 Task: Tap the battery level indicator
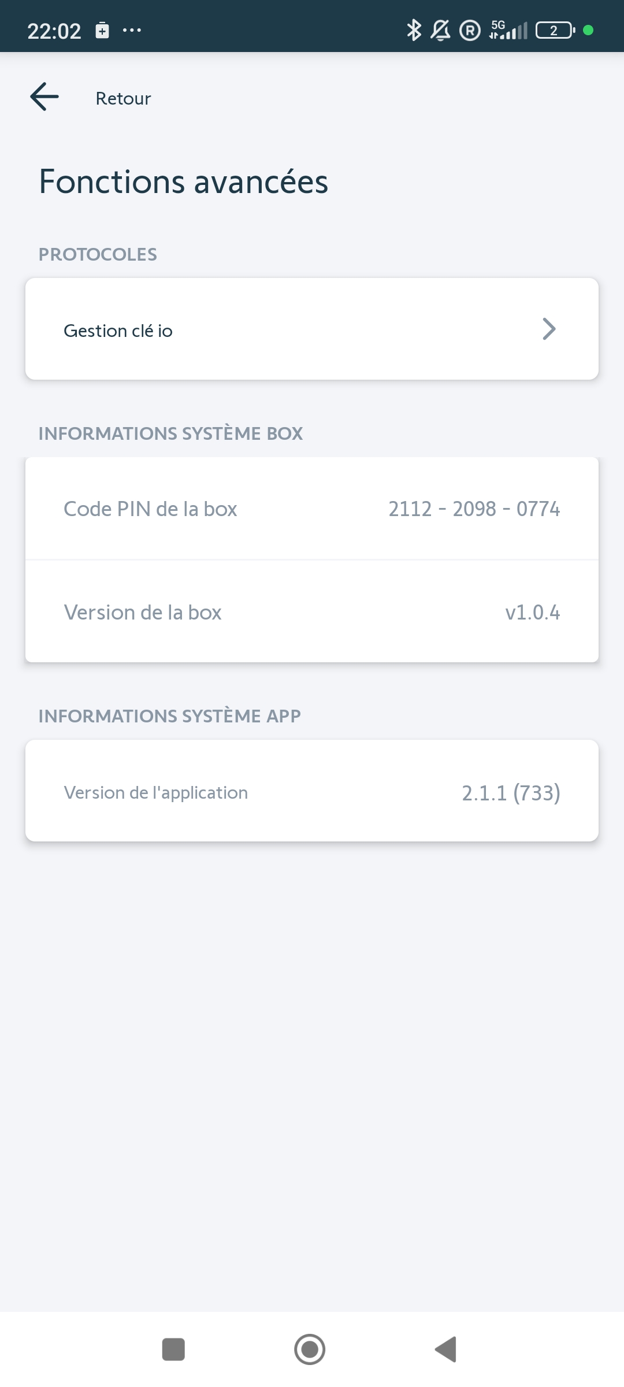coord(555,30)
